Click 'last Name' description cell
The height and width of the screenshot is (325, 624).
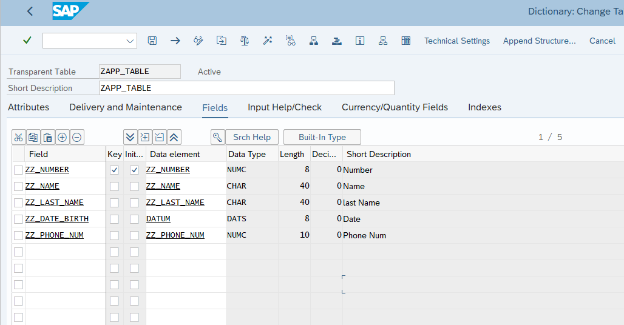(361, 203)
